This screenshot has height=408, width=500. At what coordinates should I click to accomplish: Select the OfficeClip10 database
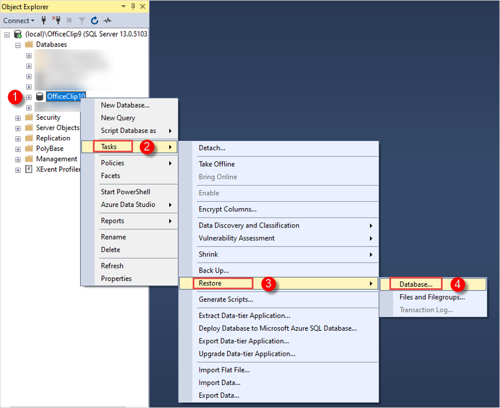point(66,96)
